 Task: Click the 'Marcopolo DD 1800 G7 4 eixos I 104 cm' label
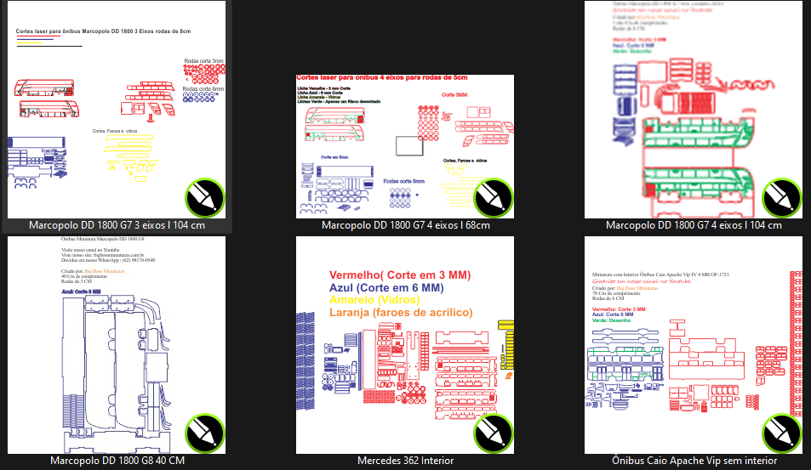tap(694, 225)
